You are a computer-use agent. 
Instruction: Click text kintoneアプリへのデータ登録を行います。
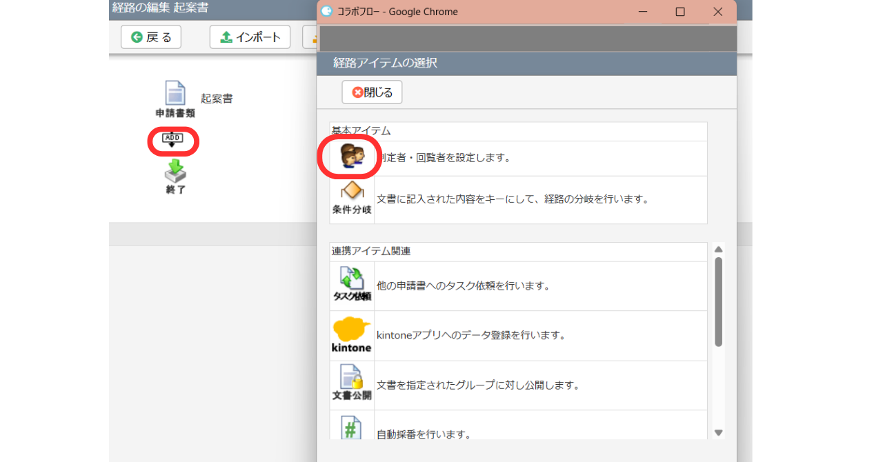pyautogui.click(x=470, y=336)
